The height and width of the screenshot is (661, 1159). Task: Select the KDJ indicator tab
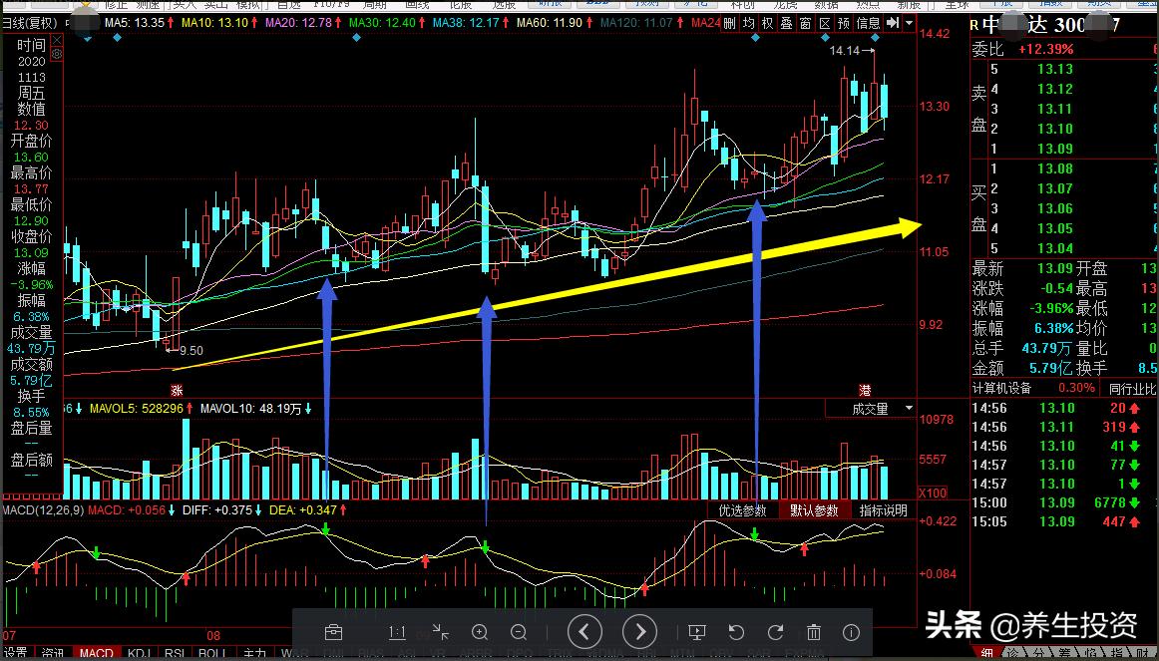coord(140,654)
